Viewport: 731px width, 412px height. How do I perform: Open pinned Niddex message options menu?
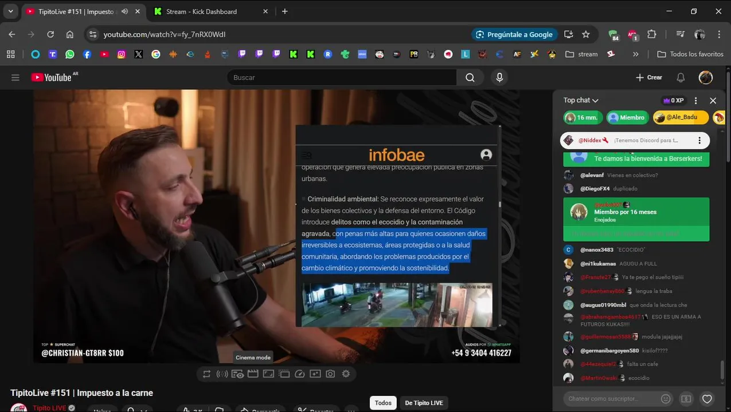tap(699, 140)
